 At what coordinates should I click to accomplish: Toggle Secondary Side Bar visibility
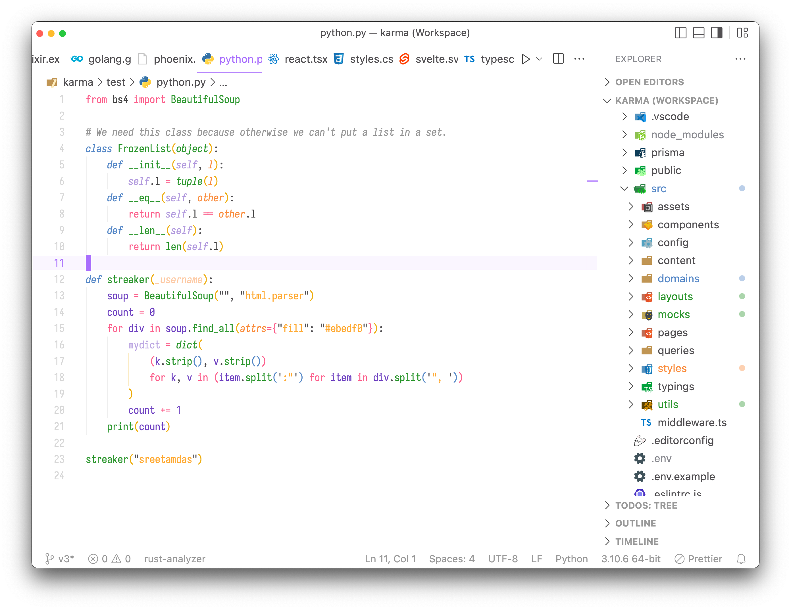tap(716, 33)
